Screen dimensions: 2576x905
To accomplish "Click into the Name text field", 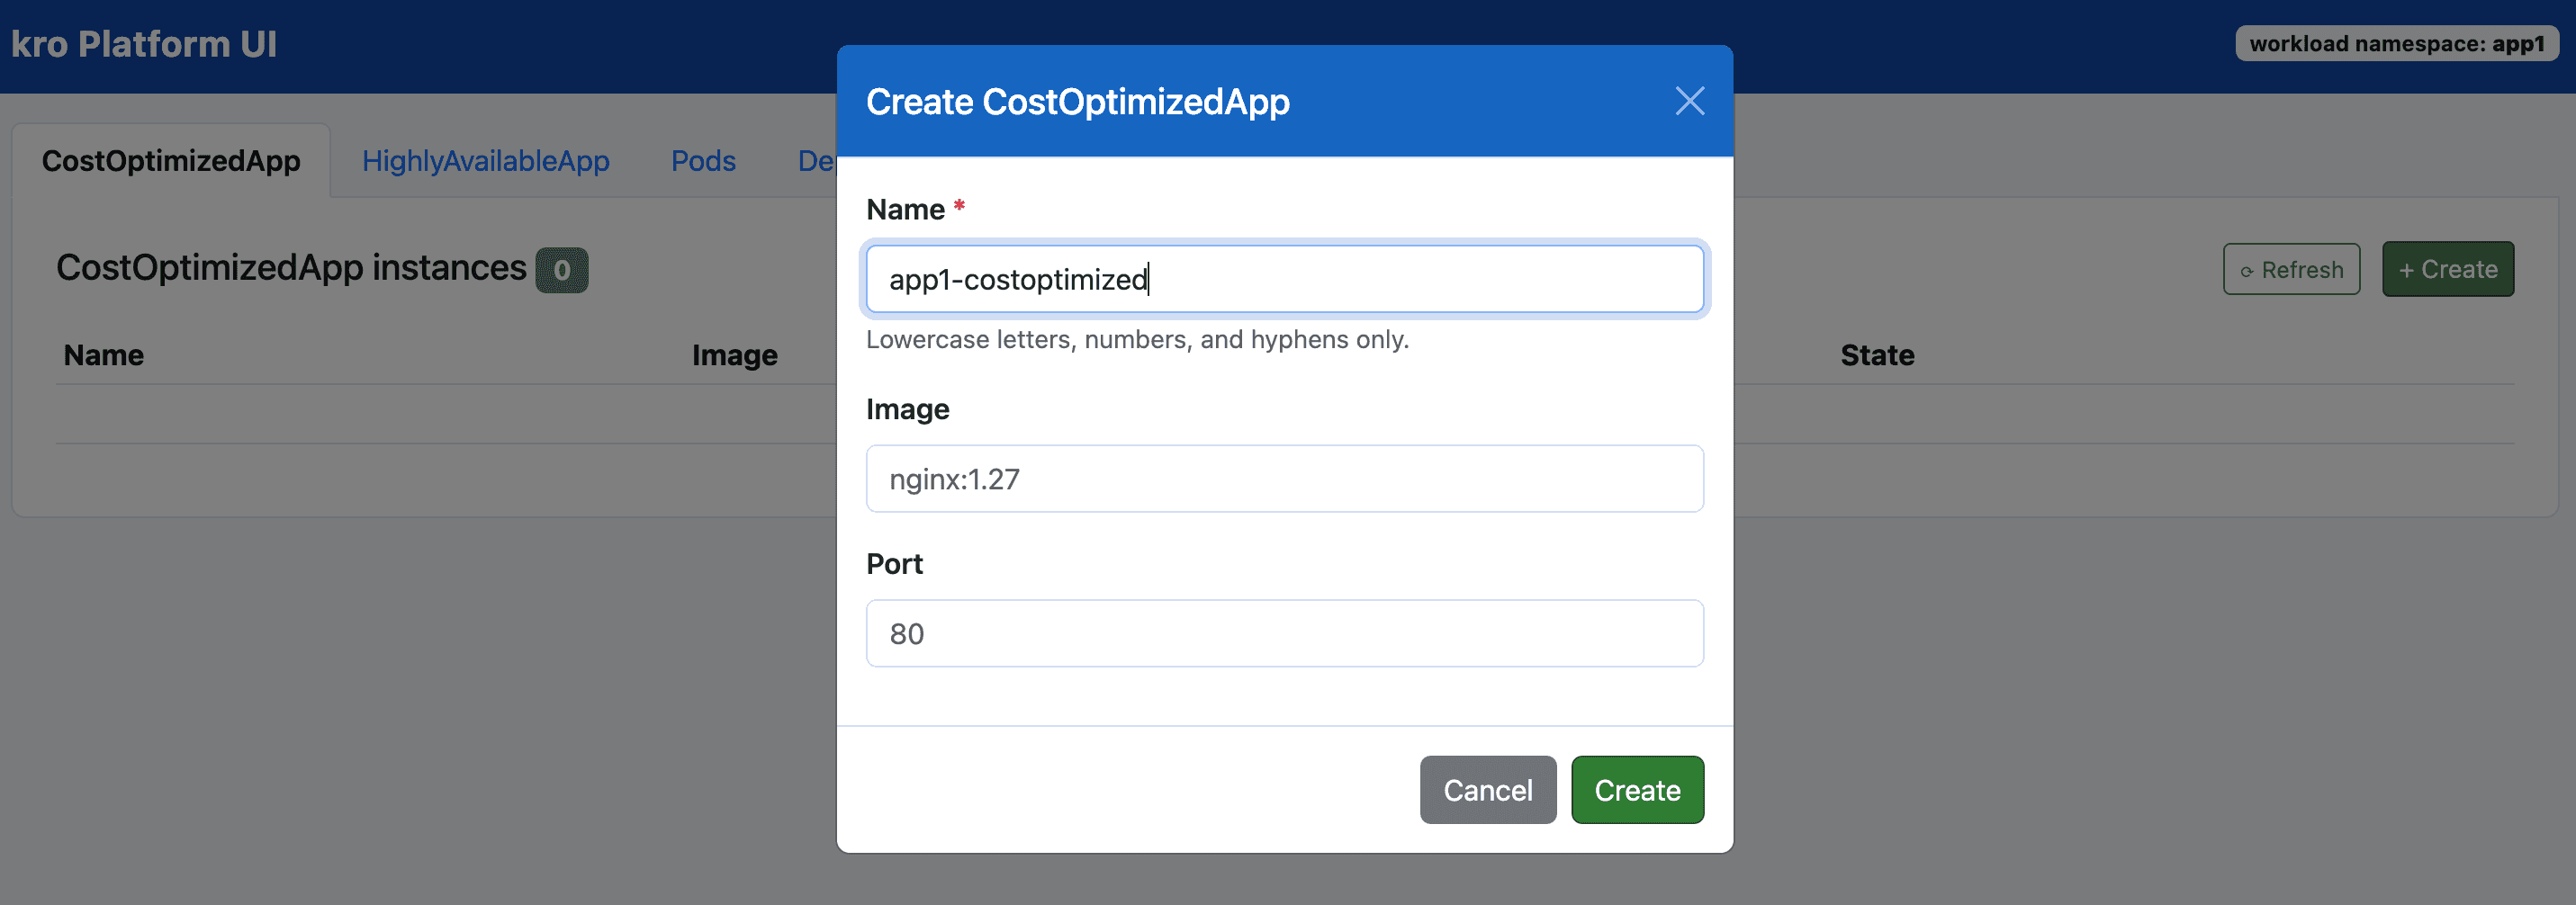I will 1284,279.
